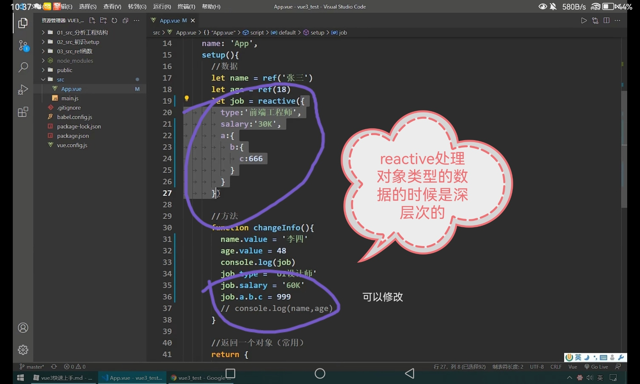Open the 运行(R) menu

[x=162, y=6]
